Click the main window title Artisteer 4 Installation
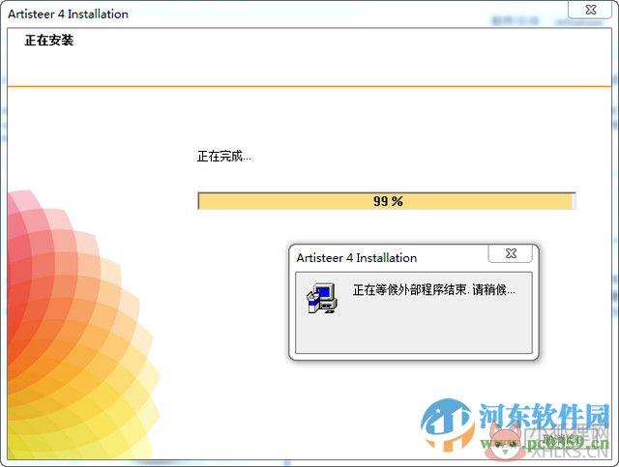This screenshot has height=467, width=619. pos(68,15)
